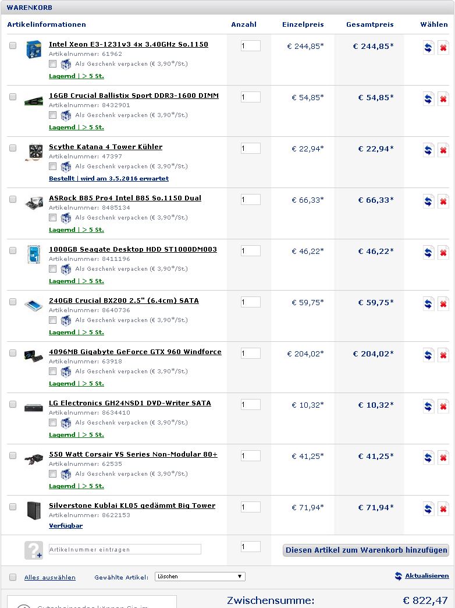The width and height of the screenshot is (455, 608).
Task: Select the Intel Xeon row checkbox
Action: coord(13,45)
